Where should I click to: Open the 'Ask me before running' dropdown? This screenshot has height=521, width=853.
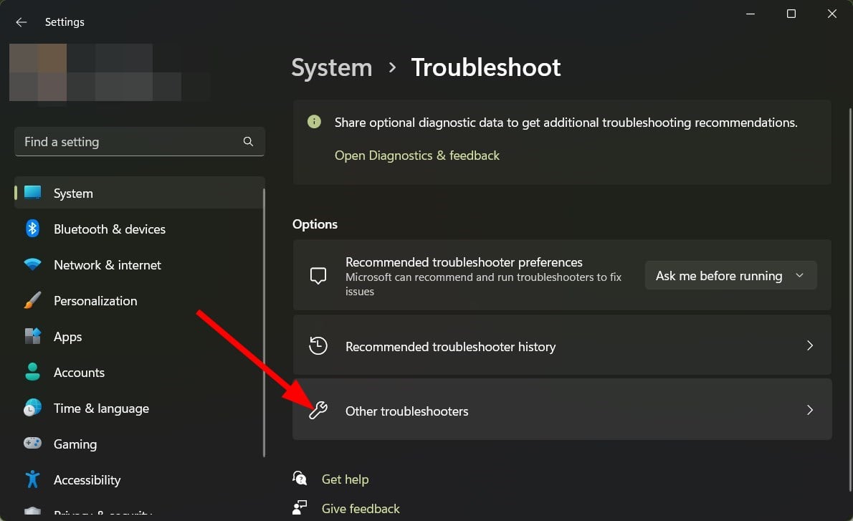(x=730, y=276)
